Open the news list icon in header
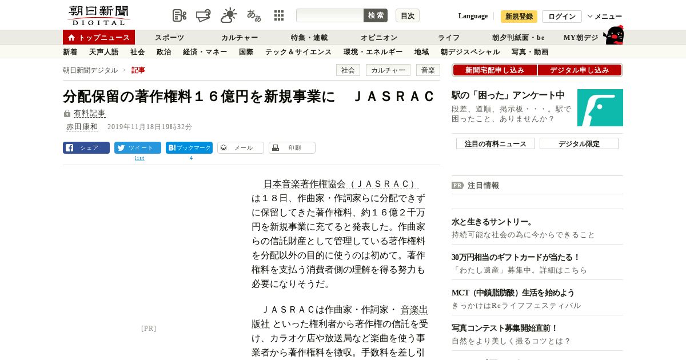 (180, 15)
